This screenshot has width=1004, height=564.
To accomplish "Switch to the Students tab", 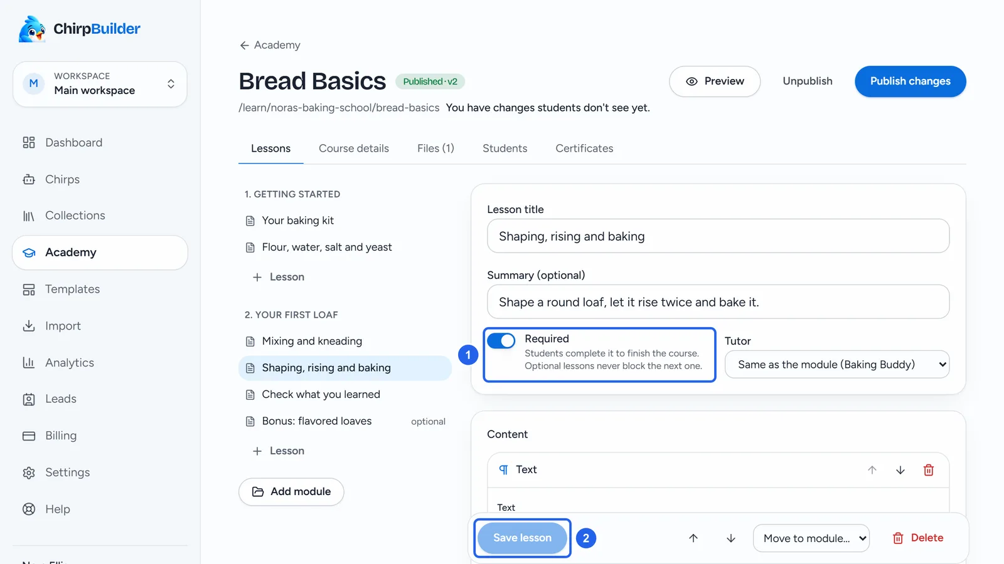I will click(x=505, y=149).
